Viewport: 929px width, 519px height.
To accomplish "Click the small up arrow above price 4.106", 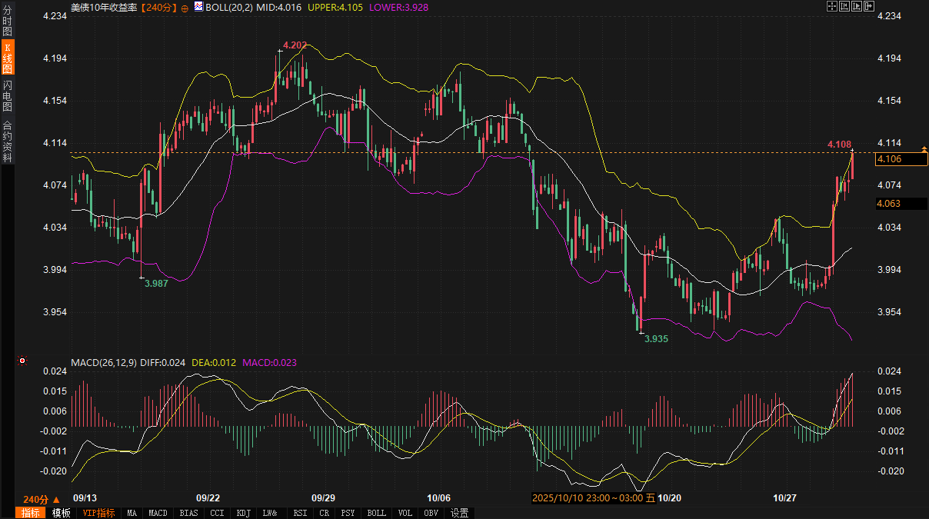I will coord(923,146).
